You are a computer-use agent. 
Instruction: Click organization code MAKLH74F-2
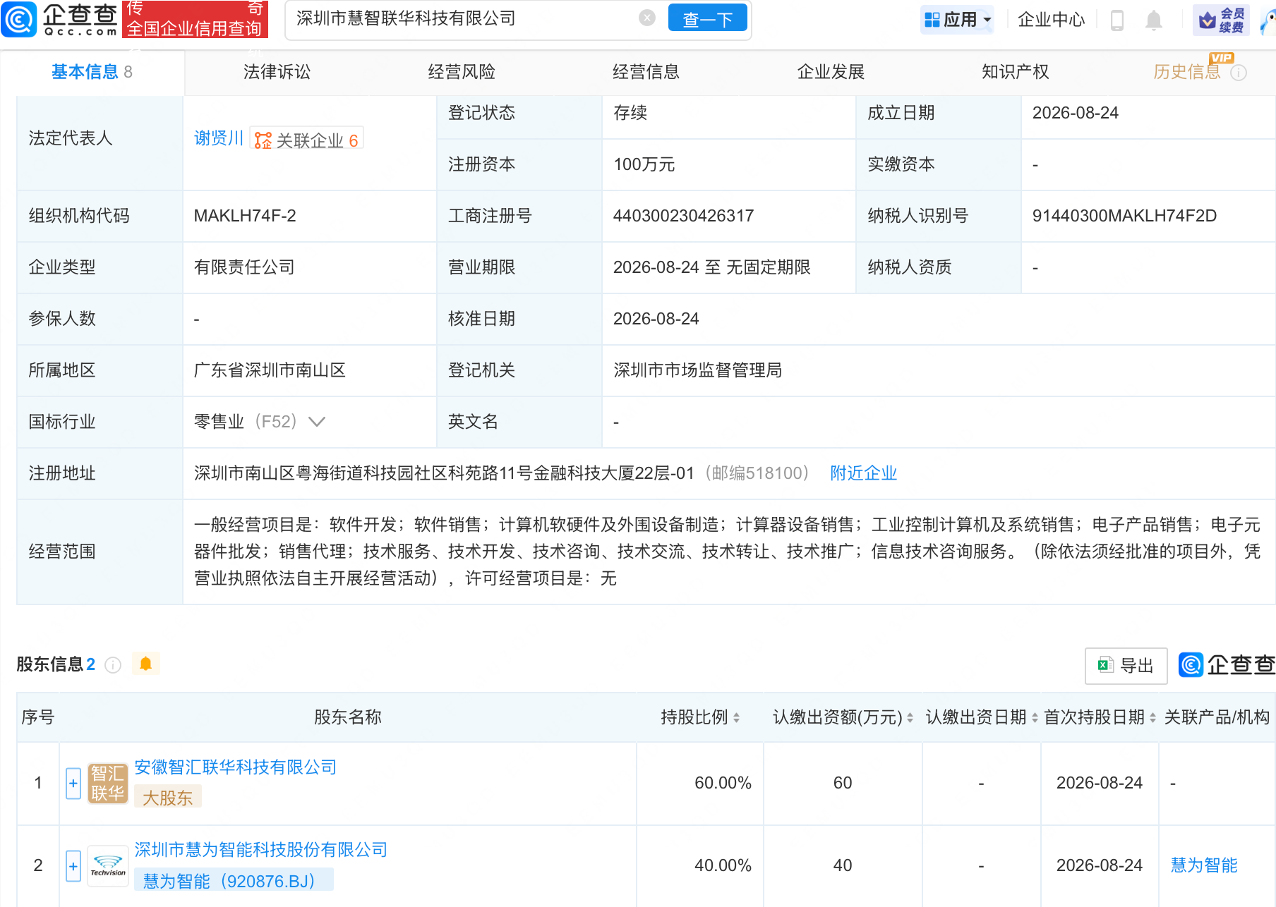[x=245, y=216]
